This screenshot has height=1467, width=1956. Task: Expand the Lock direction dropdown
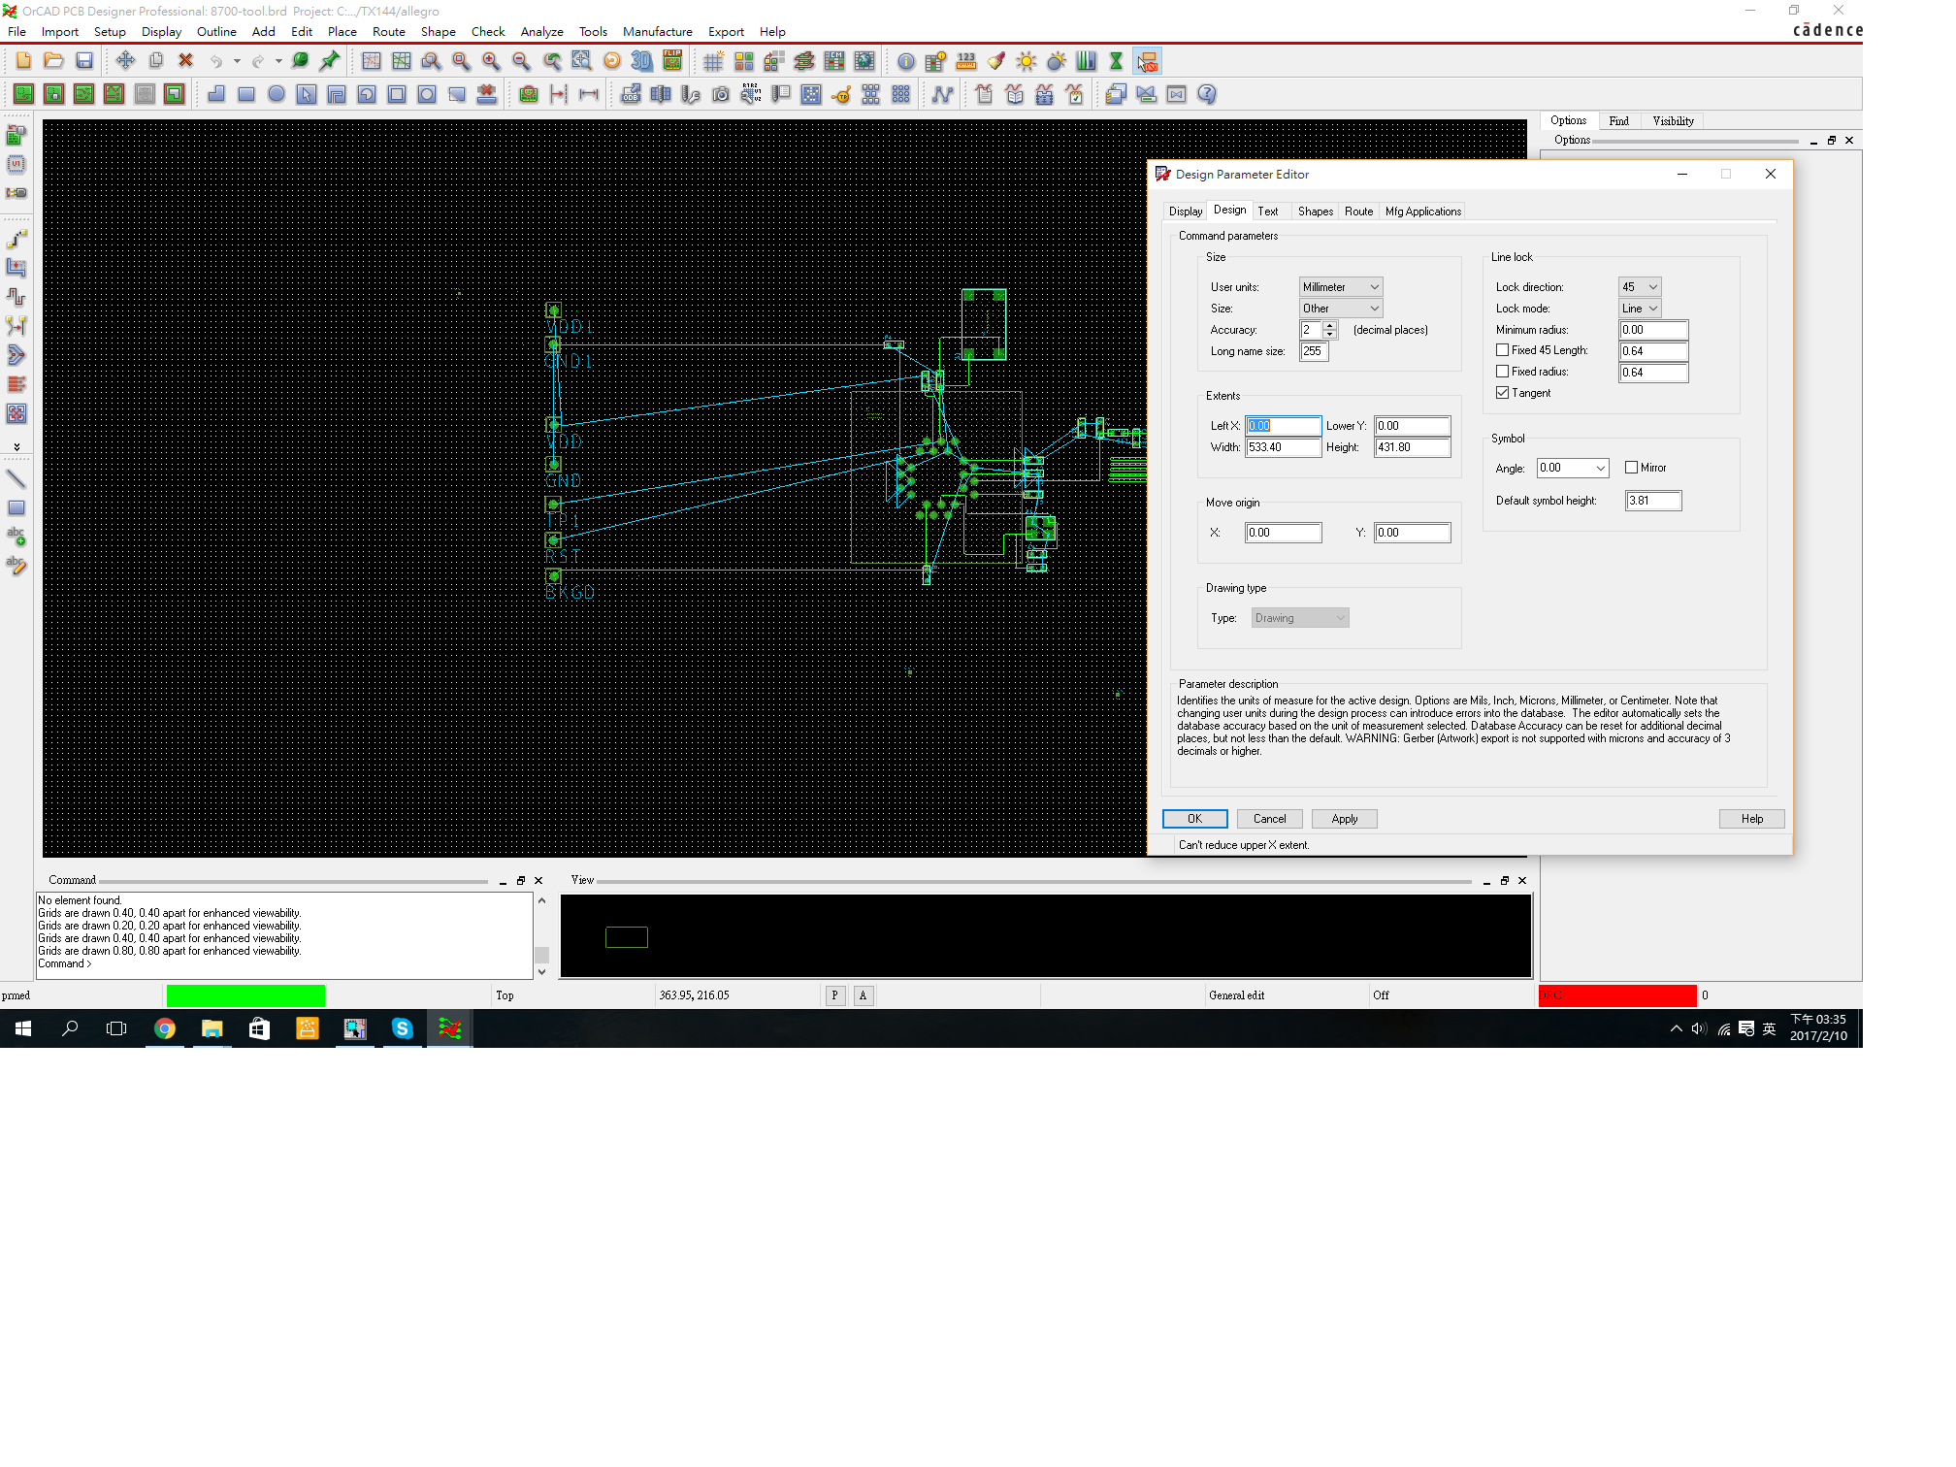[x=1640, y=287]
